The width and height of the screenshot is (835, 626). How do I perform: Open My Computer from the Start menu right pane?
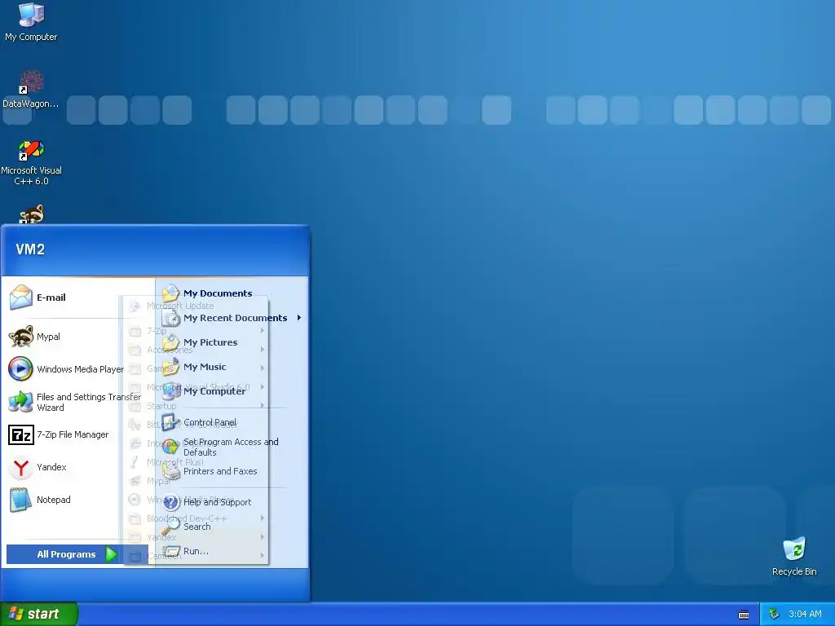click(232, 391)
